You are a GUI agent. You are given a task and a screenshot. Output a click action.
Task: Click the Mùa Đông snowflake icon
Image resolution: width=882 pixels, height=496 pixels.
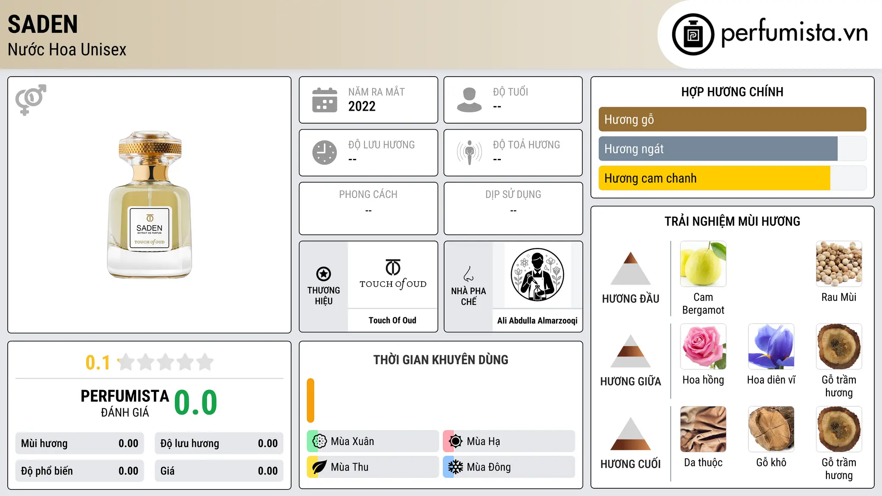[456, 467]
